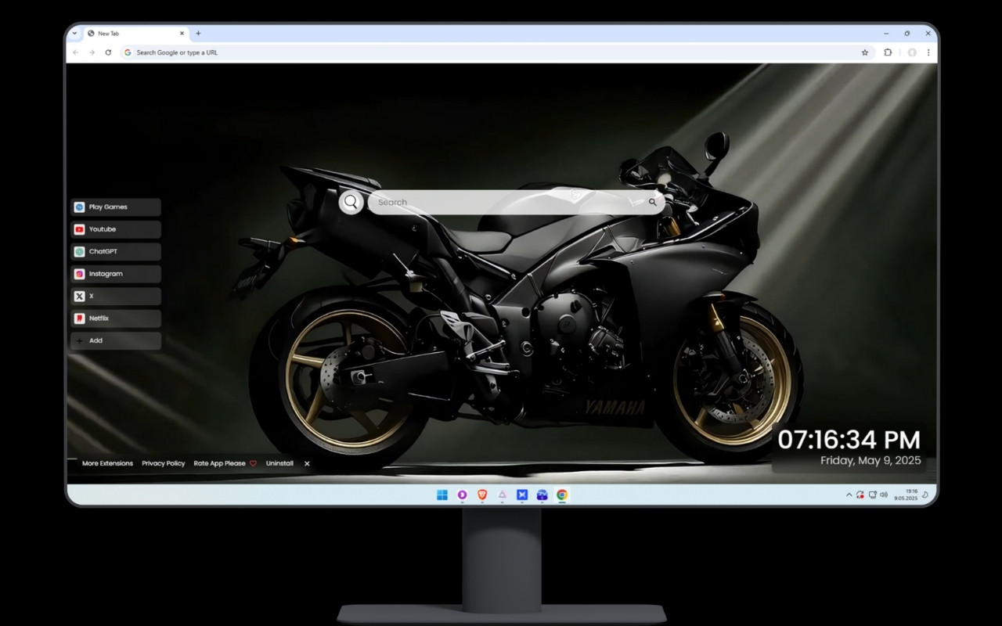Bookmark this tab with star icon
This screenshot has height=626, width=1002.
coord(865,52)
